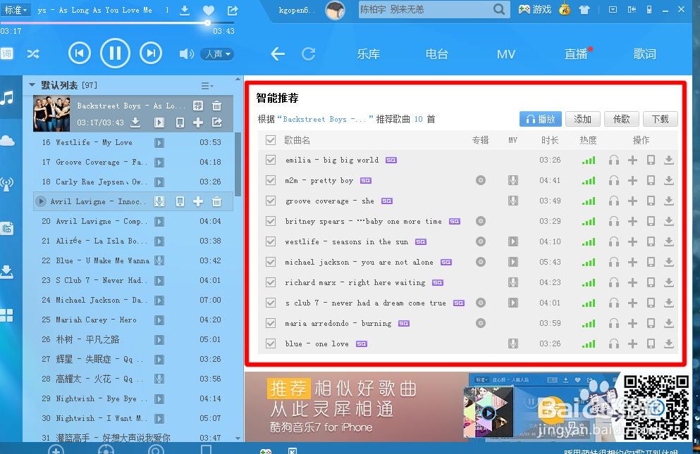
Task: Uncheck groove coverage - she
Action: 271,201
